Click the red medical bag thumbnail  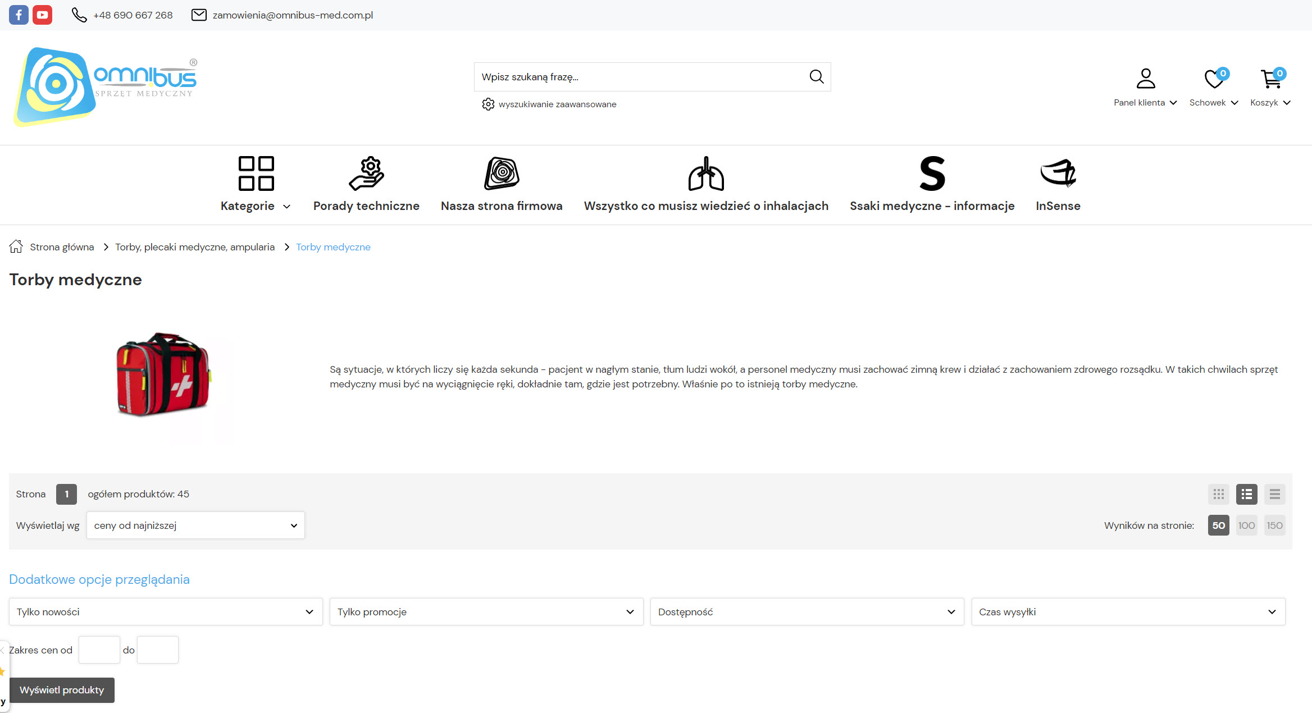163,374
